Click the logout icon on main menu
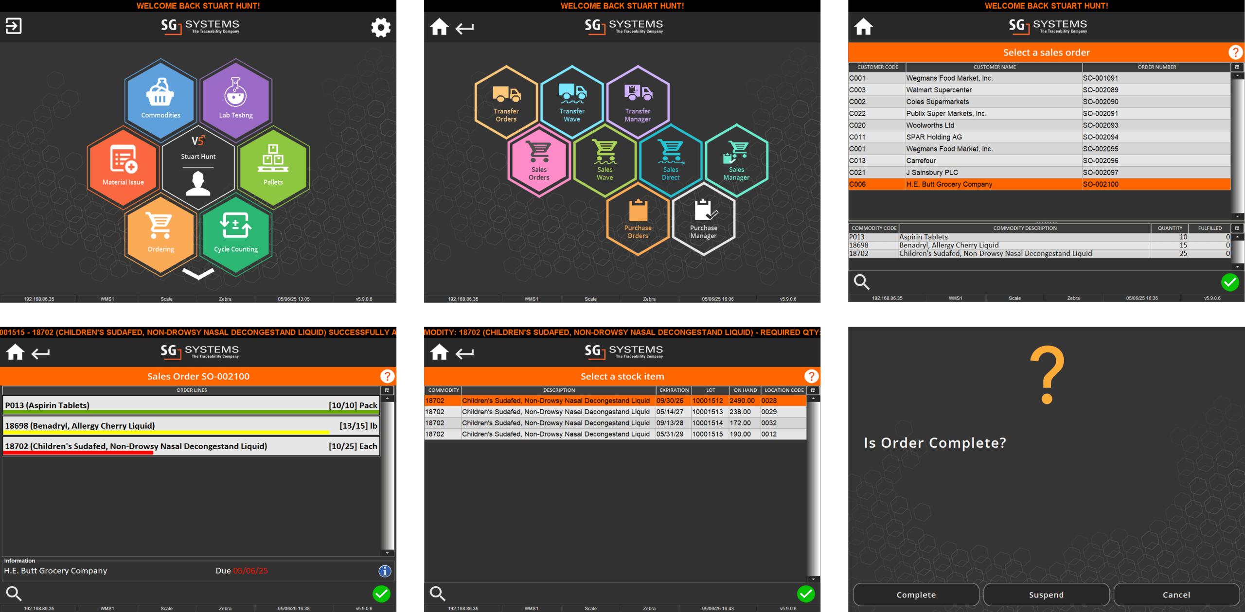This screenshot has width=1245, height=612. tap(14, 26)
